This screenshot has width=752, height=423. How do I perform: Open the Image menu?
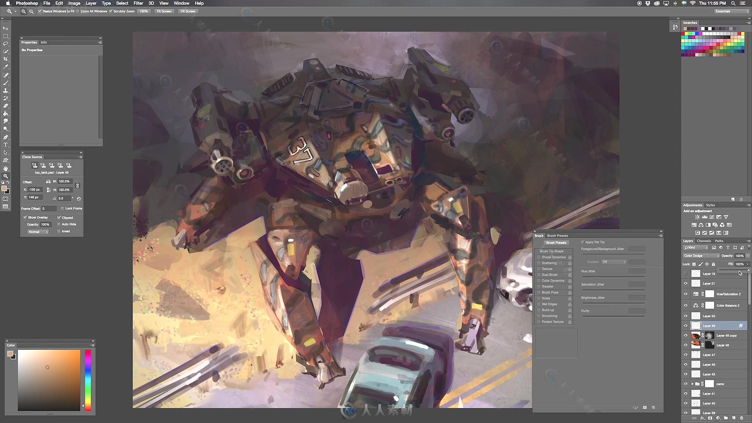point(74,3)
